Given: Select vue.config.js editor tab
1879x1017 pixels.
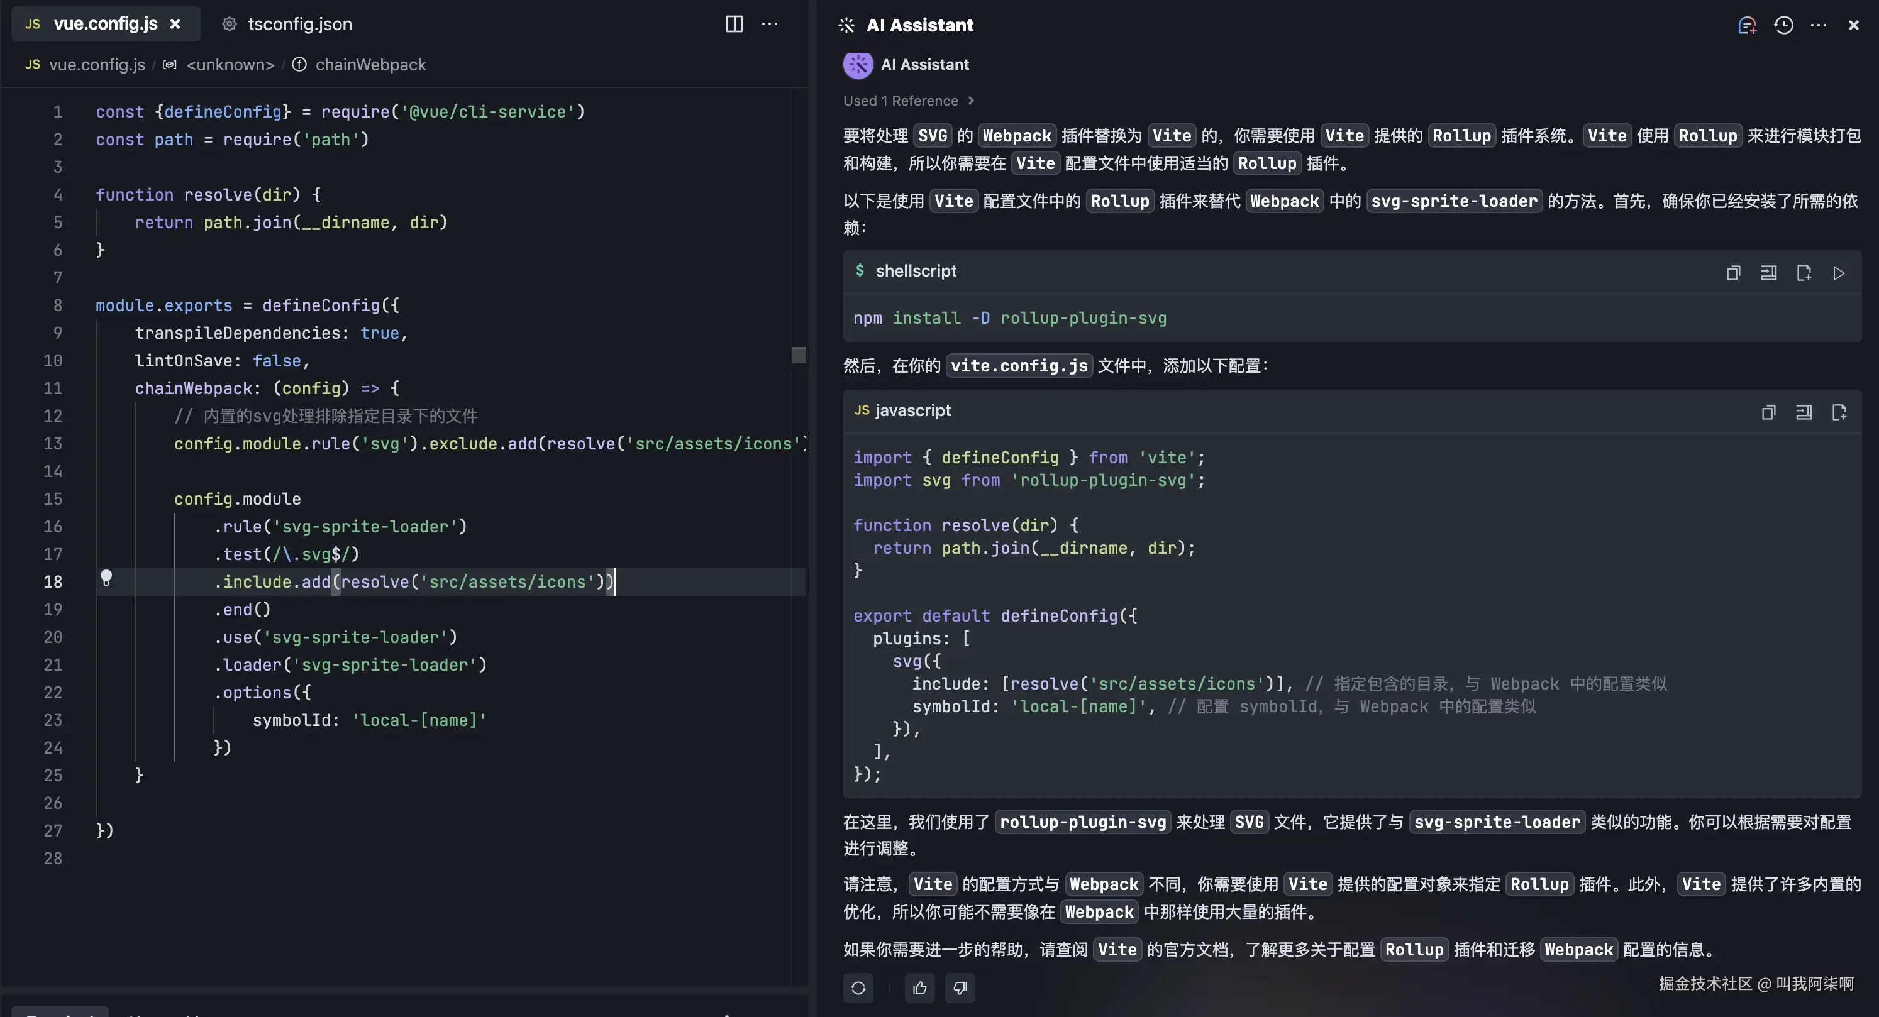Looking at the screenshot, I should click(105, 24).
